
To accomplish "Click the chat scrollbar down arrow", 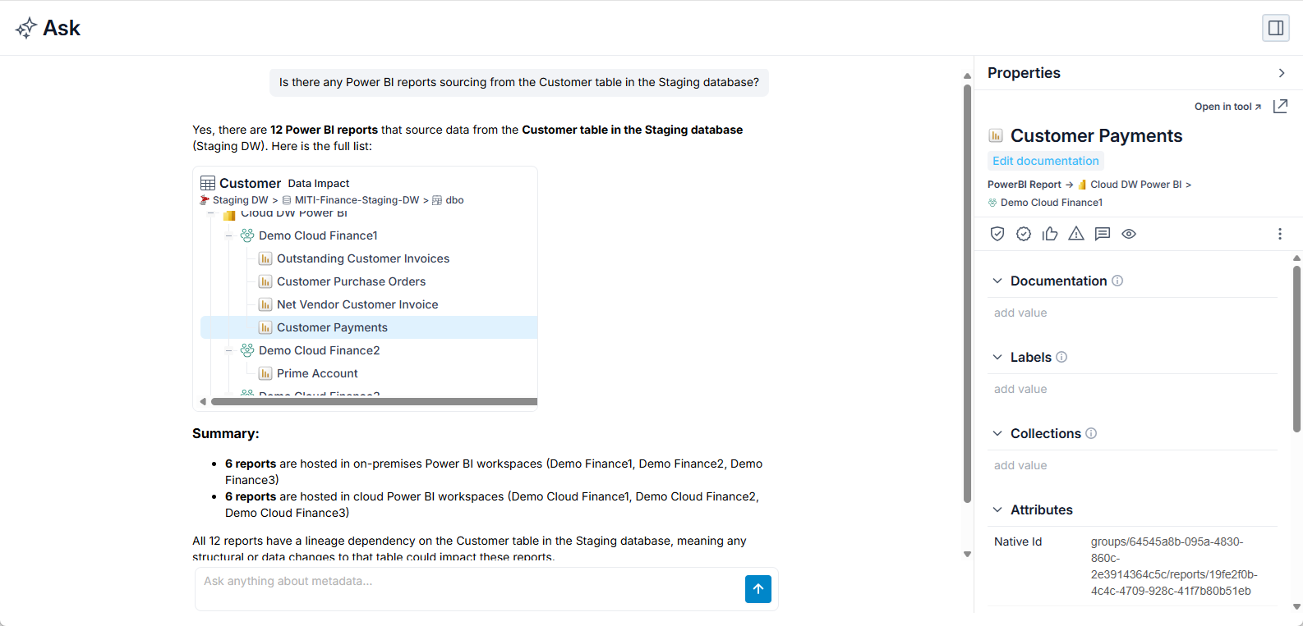I will (x=968, y=555).
